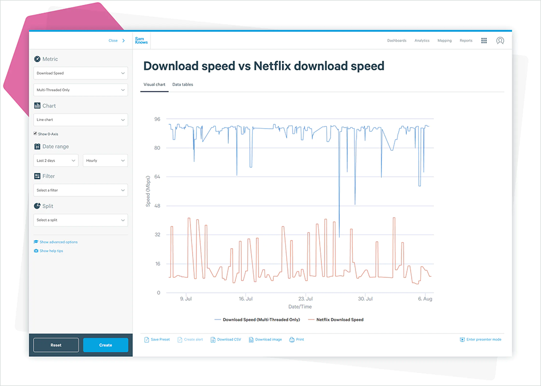Open the Download Speed metric dropdown

pos(81,73)
